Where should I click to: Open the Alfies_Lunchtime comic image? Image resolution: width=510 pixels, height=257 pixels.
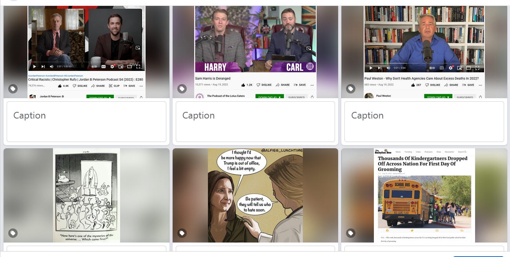coord(255,195)
